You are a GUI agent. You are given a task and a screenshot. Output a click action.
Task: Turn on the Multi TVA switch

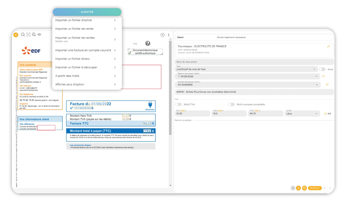(178, 104)
